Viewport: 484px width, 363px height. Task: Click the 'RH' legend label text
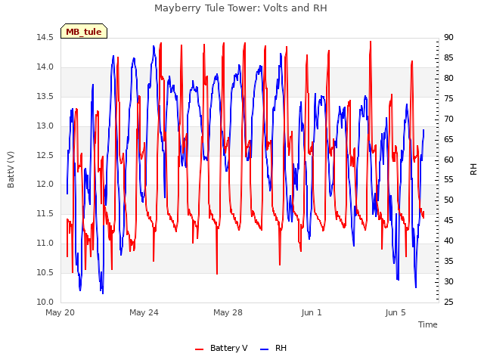click(x=281, y=348)
